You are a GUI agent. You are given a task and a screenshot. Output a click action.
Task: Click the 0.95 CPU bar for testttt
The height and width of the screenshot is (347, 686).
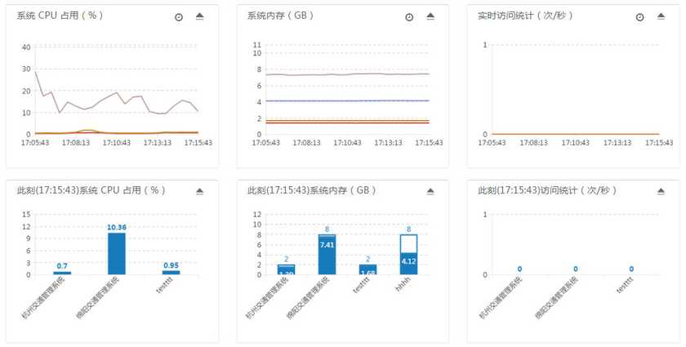pyautogui.click(x=171, y=273)
